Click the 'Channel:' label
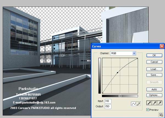The image size is (165, 118). [x=105, y=53]
